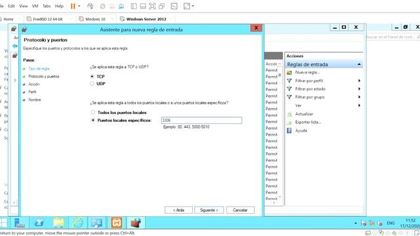The image size is (420, 236).
Task: Click the Siguiente button
Action: coord(209,210)
